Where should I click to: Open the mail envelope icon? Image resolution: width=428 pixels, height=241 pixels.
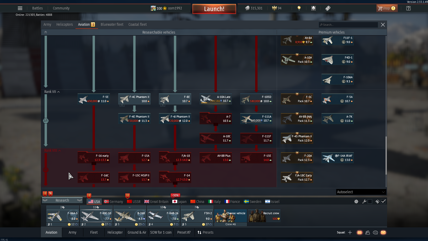(x=383, y=233)
